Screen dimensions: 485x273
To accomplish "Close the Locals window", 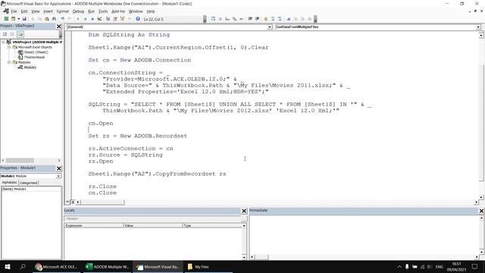I will coord(244,211).
